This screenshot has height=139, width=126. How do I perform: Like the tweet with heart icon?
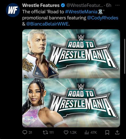pyautogui.click(x=66, y=133)
